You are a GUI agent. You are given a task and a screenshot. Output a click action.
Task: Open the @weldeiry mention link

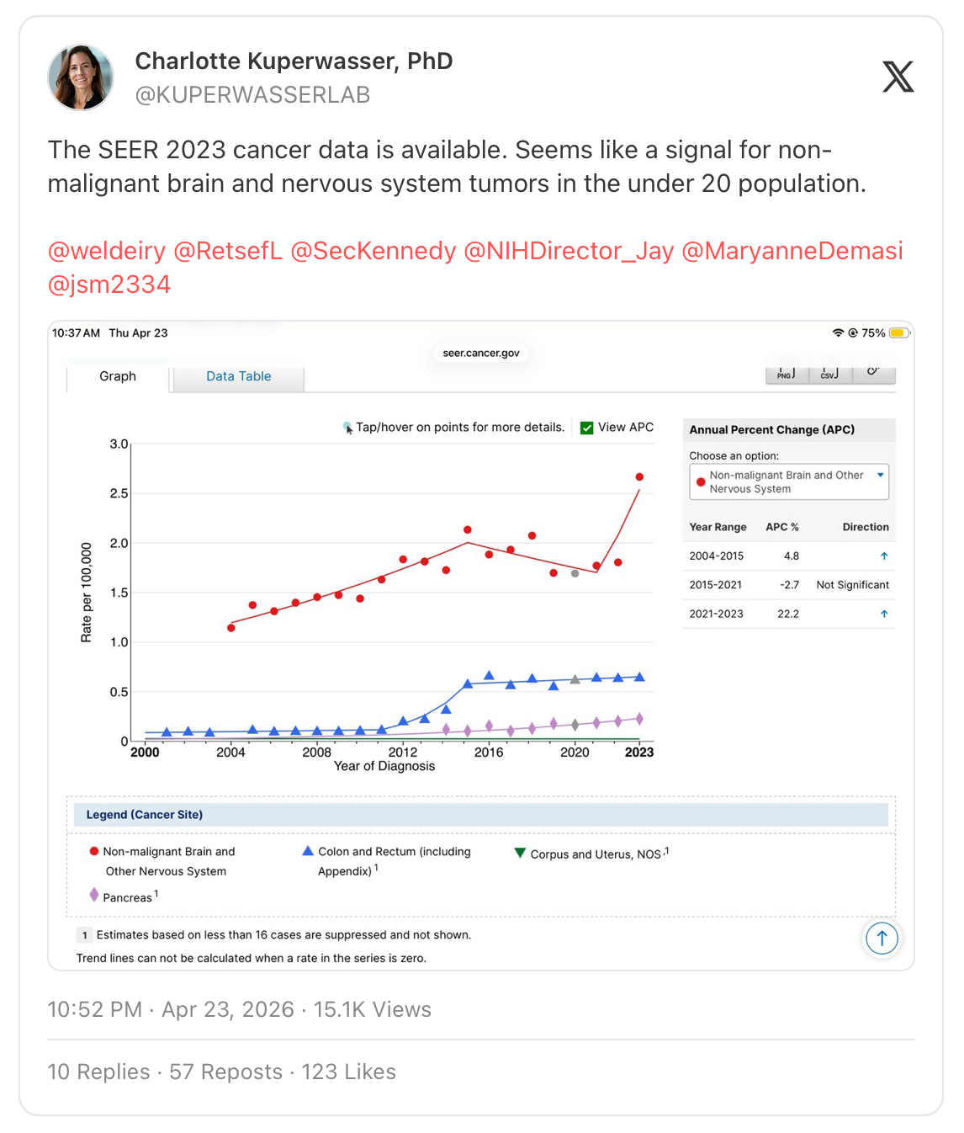click(x=107, y=251)
